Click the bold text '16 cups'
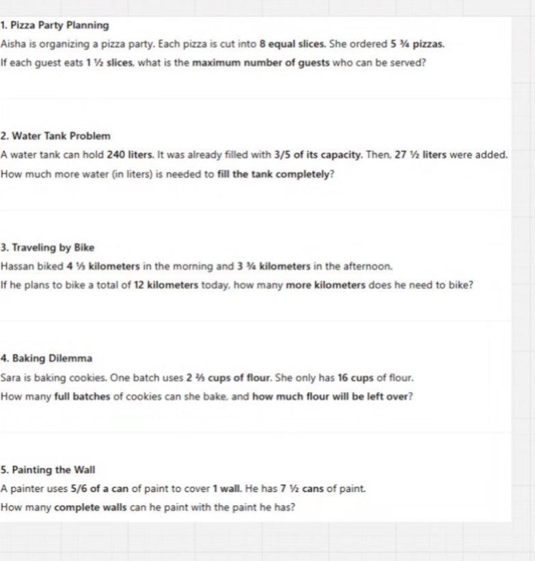Image resolution: width=535 pixels, height=561 pixels. point(355,378)
